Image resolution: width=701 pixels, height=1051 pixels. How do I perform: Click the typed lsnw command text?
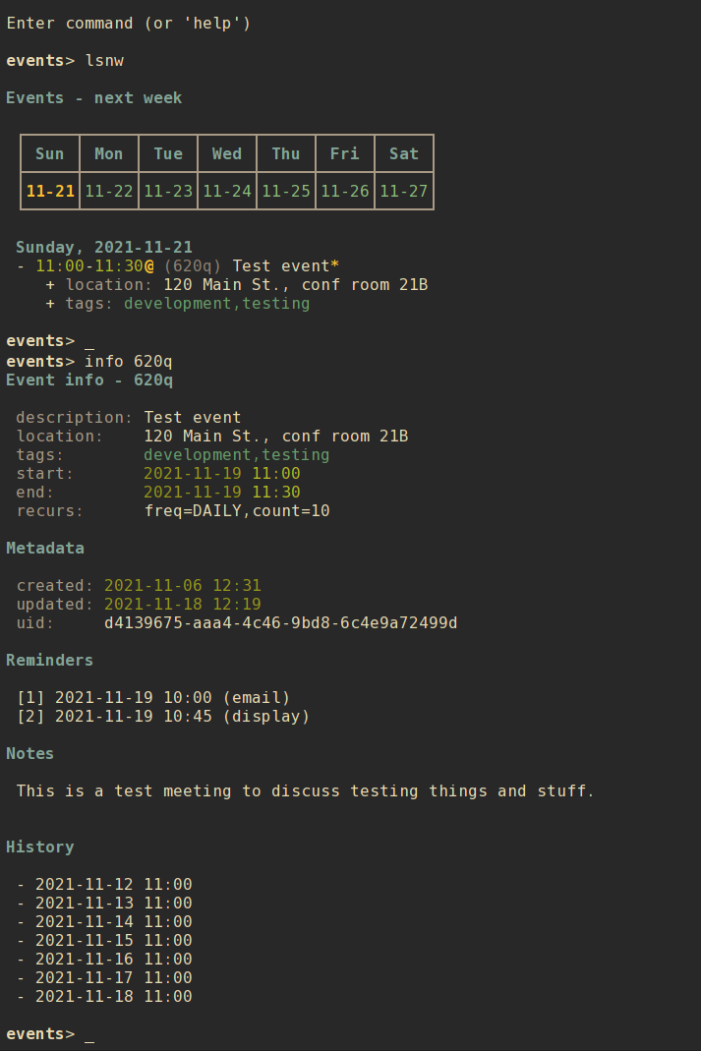click(x=104, y=61)
